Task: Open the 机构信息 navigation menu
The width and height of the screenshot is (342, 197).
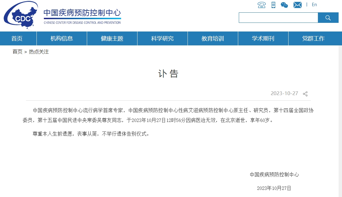Action: (x=62, y=39)
